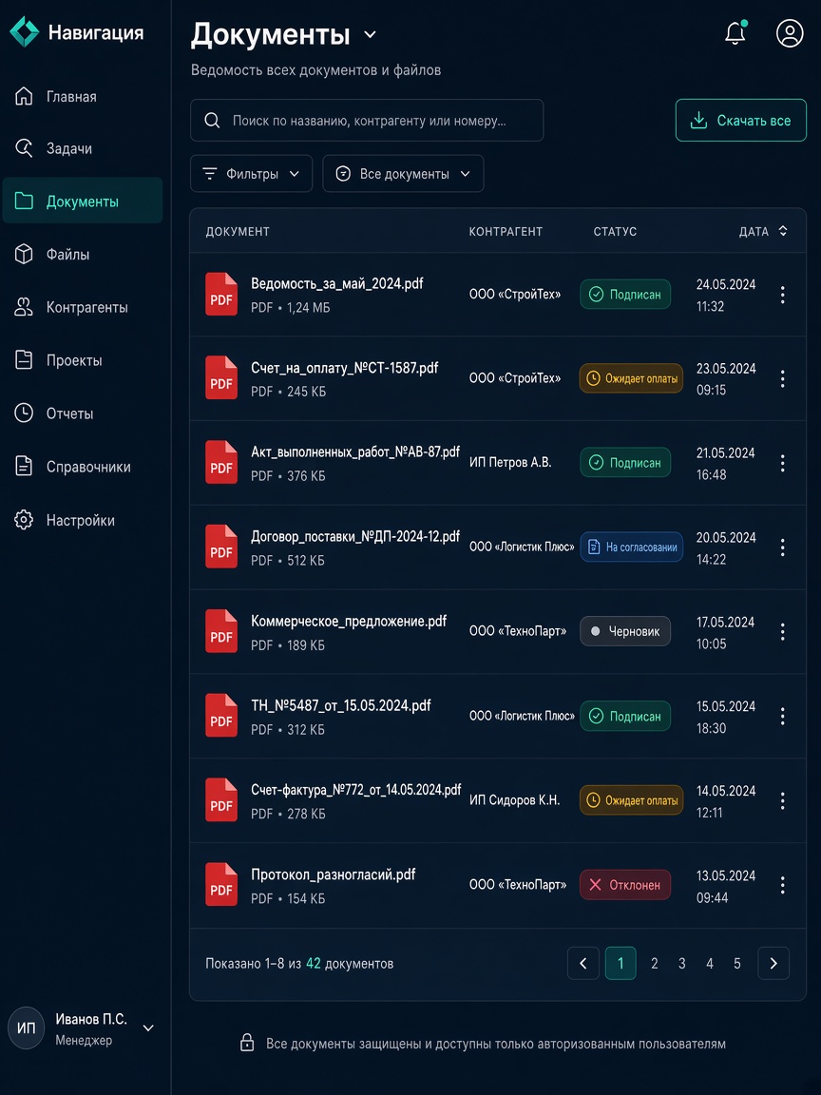Click the PDF icon for Ведомость_за_май_2024.pdf
This screenshot has height=1095, width=821.
(x=221, y=294)
